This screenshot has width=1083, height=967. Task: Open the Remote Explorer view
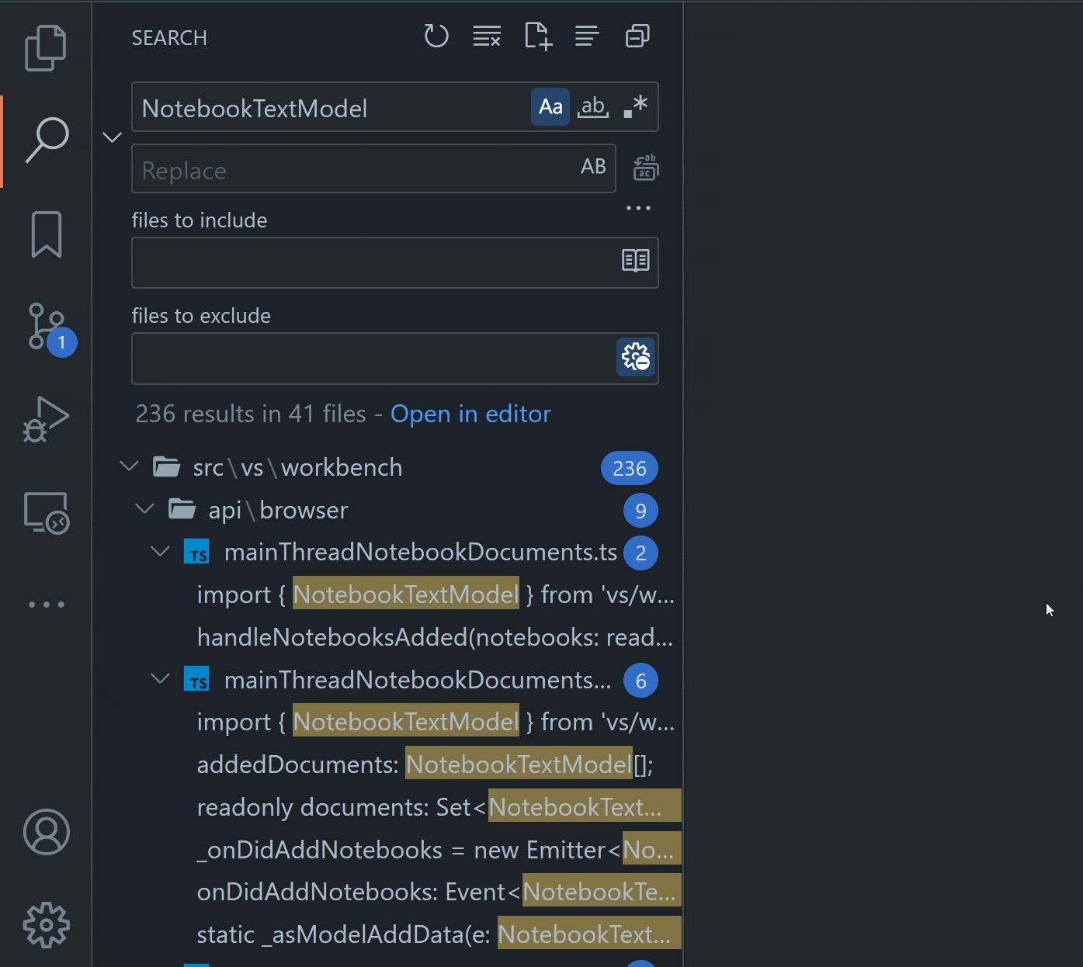(46, 512)
